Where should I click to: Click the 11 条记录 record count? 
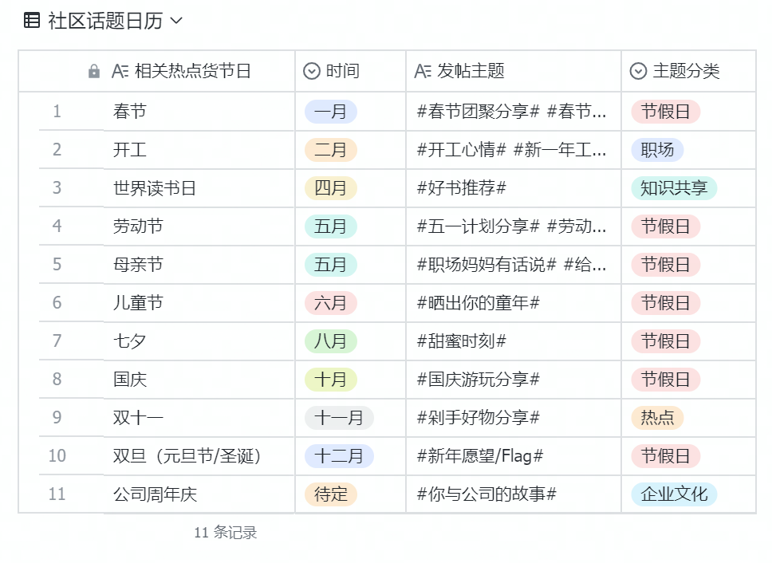226,533
